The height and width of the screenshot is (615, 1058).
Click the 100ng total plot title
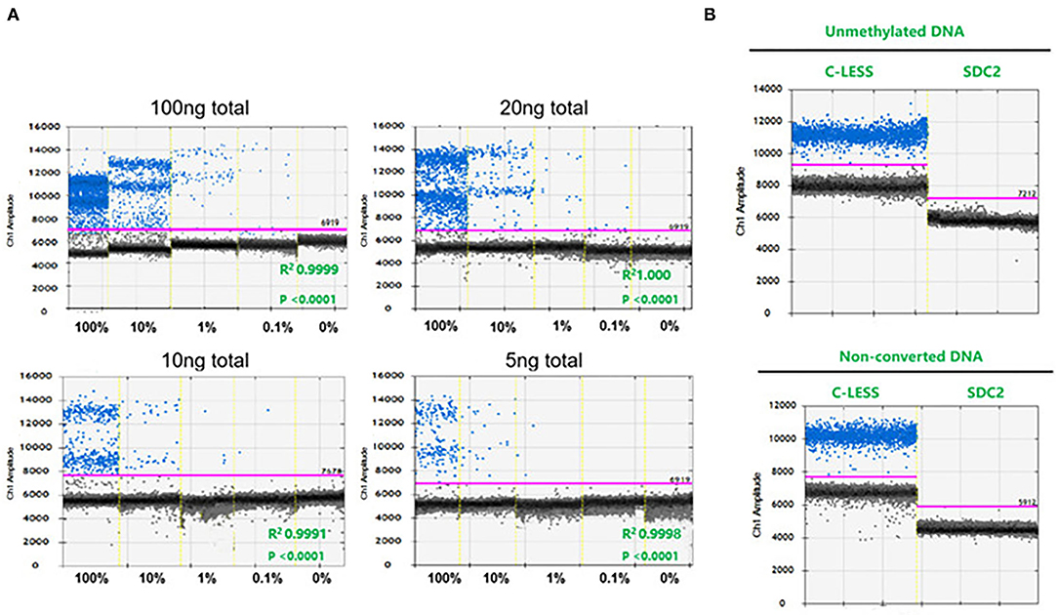point(200,108)
